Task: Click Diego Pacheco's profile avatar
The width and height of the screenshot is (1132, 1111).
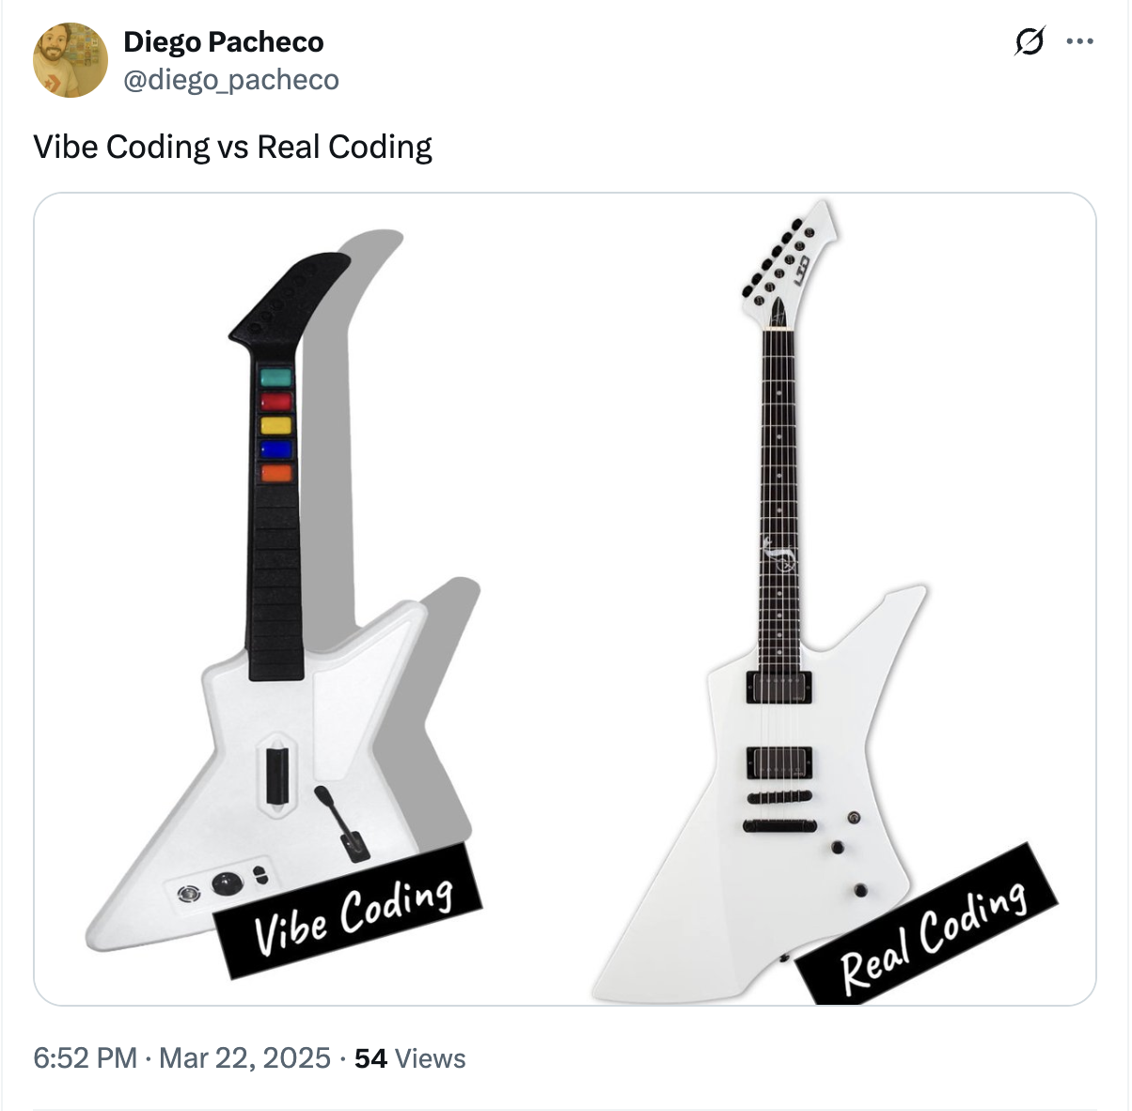Action: tap(71, 60)
